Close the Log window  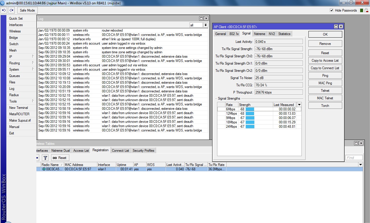(206, 18)
